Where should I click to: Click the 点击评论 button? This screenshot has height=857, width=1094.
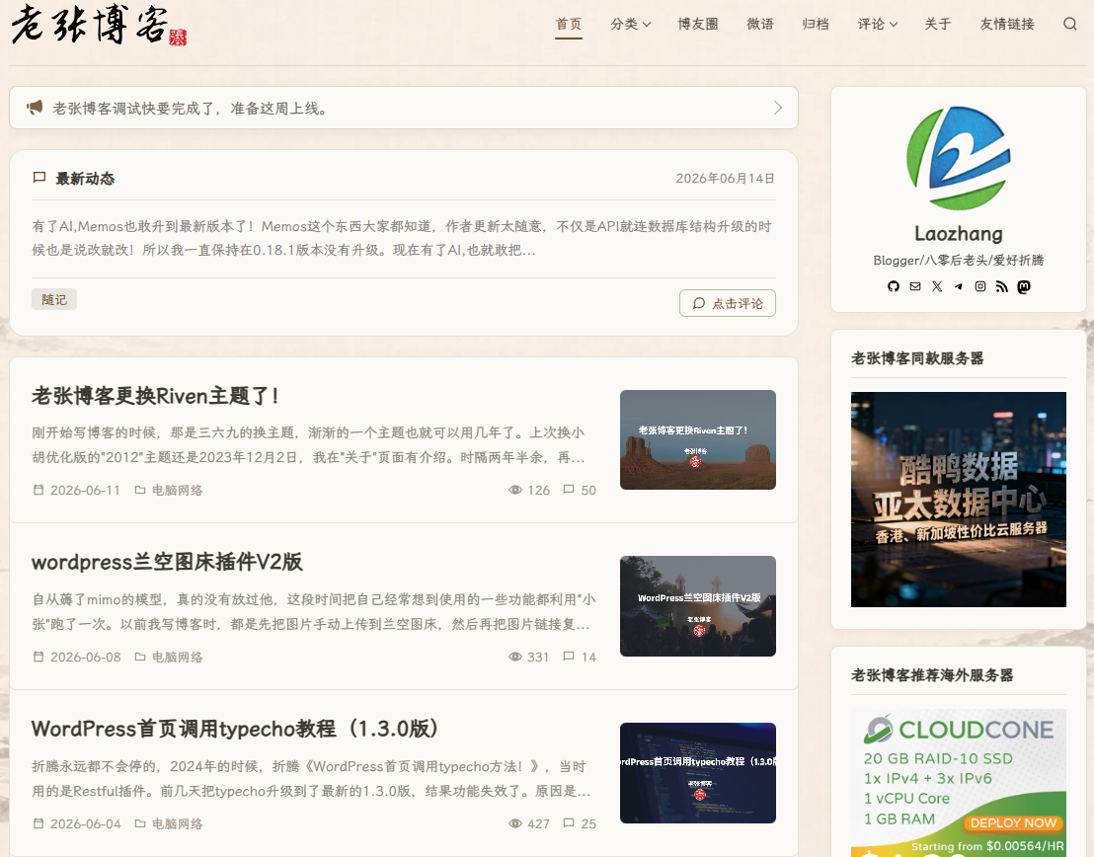pyautogui.click(x=728, y=303)
